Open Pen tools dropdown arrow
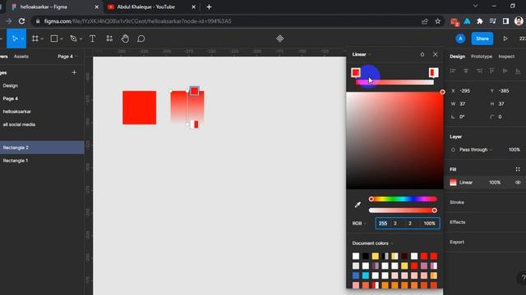 click(x=81, y=39)
